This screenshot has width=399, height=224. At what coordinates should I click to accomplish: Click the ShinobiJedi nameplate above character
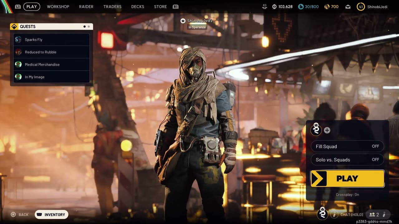coord(200,21)
